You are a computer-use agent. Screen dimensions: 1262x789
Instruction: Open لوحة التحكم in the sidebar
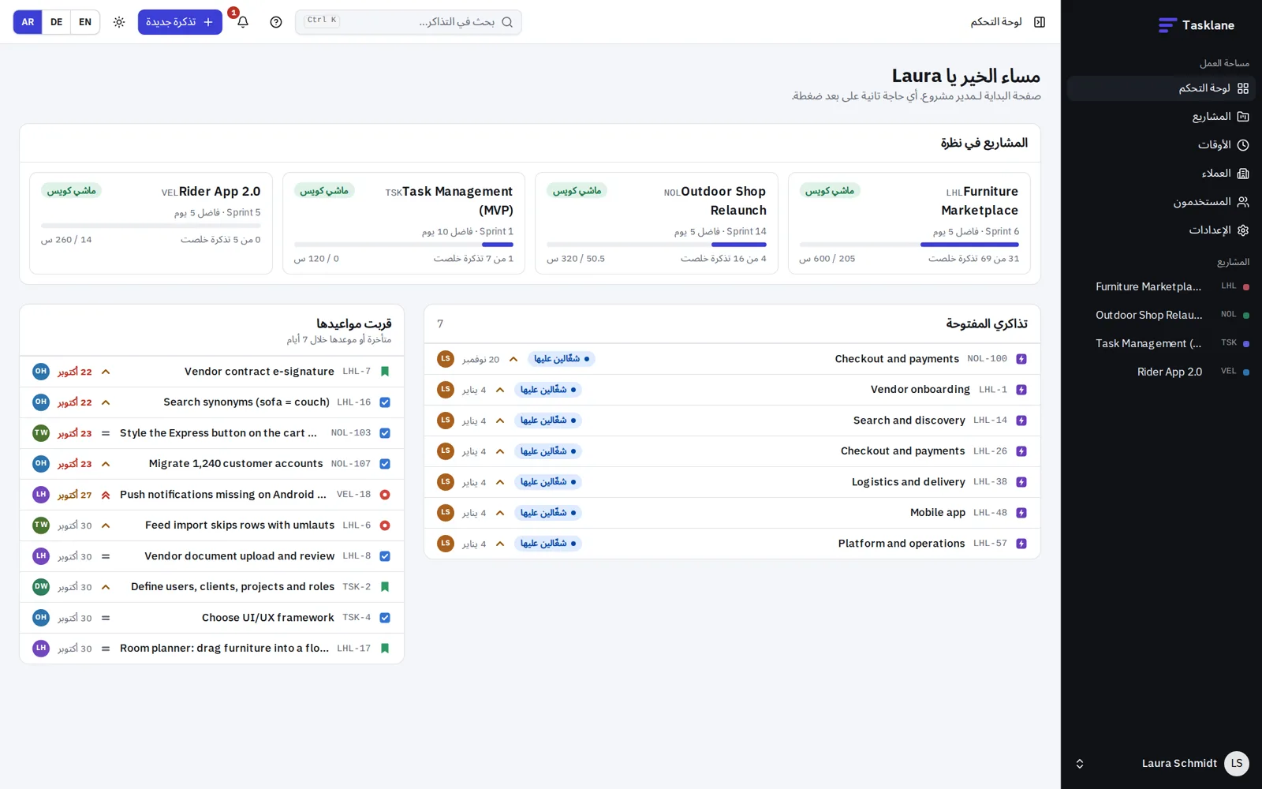[x=1161, y=88]
